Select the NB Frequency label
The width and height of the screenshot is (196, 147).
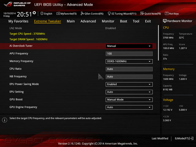(x=18, y=76)
